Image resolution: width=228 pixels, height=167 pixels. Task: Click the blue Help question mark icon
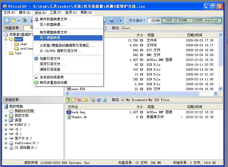pyautogui.click(x=111, y=21)
